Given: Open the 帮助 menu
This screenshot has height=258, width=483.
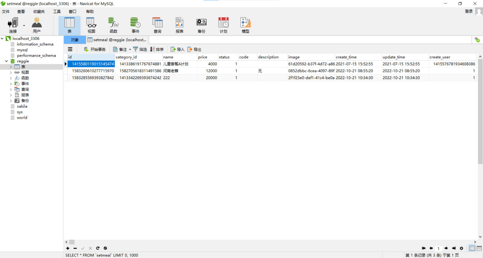Looking at the screenshot, I should coord(90,12).
